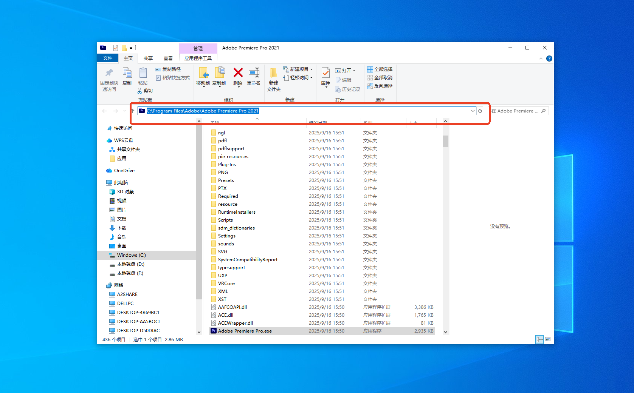
Task: Switch to large icons view toggle
Action: (548, 339)
